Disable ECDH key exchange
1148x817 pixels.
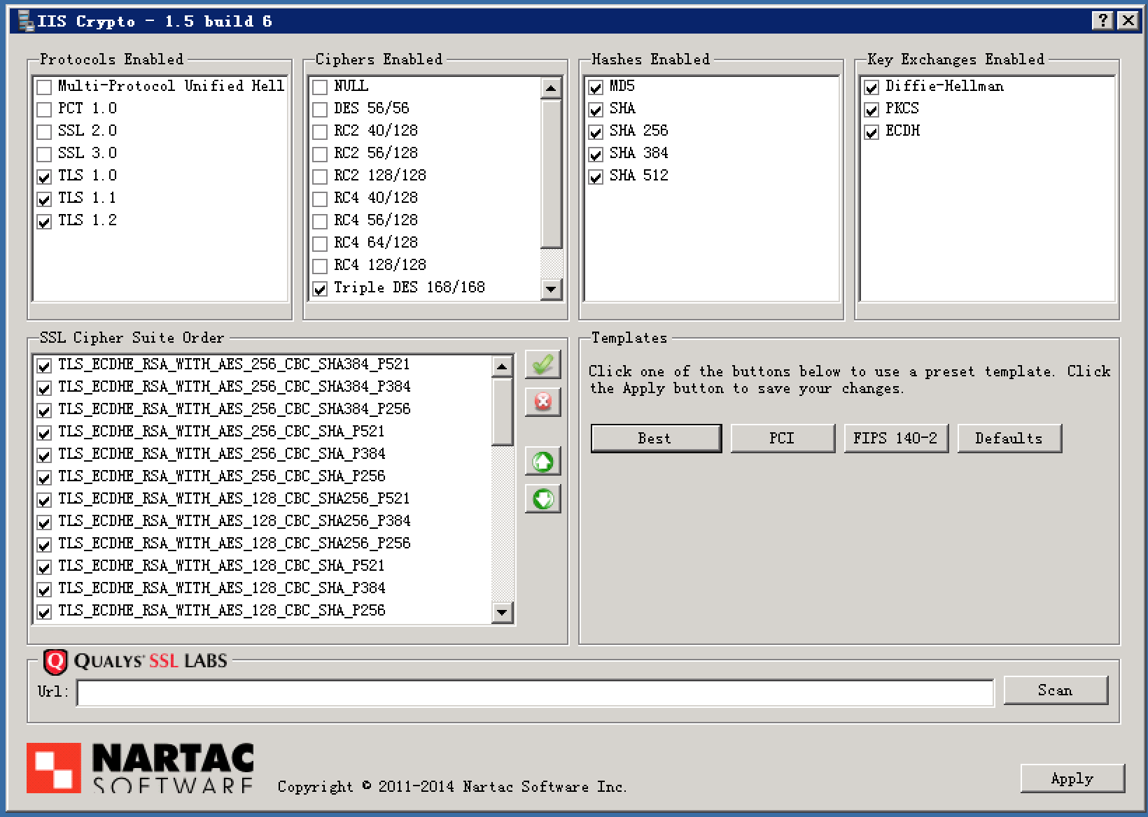point(871,132)
